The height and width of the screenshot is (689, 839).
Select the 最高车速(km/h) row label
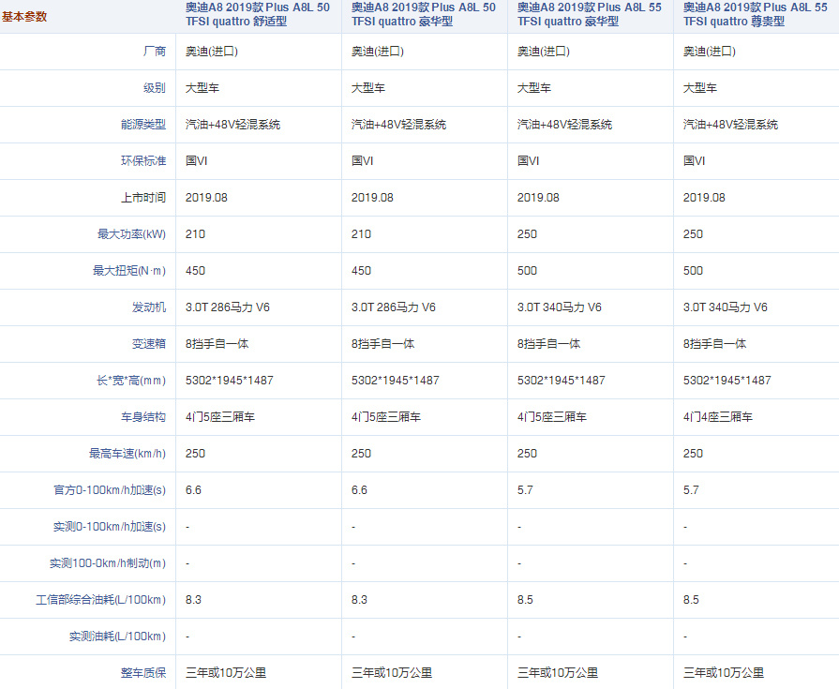coord(127,454)
